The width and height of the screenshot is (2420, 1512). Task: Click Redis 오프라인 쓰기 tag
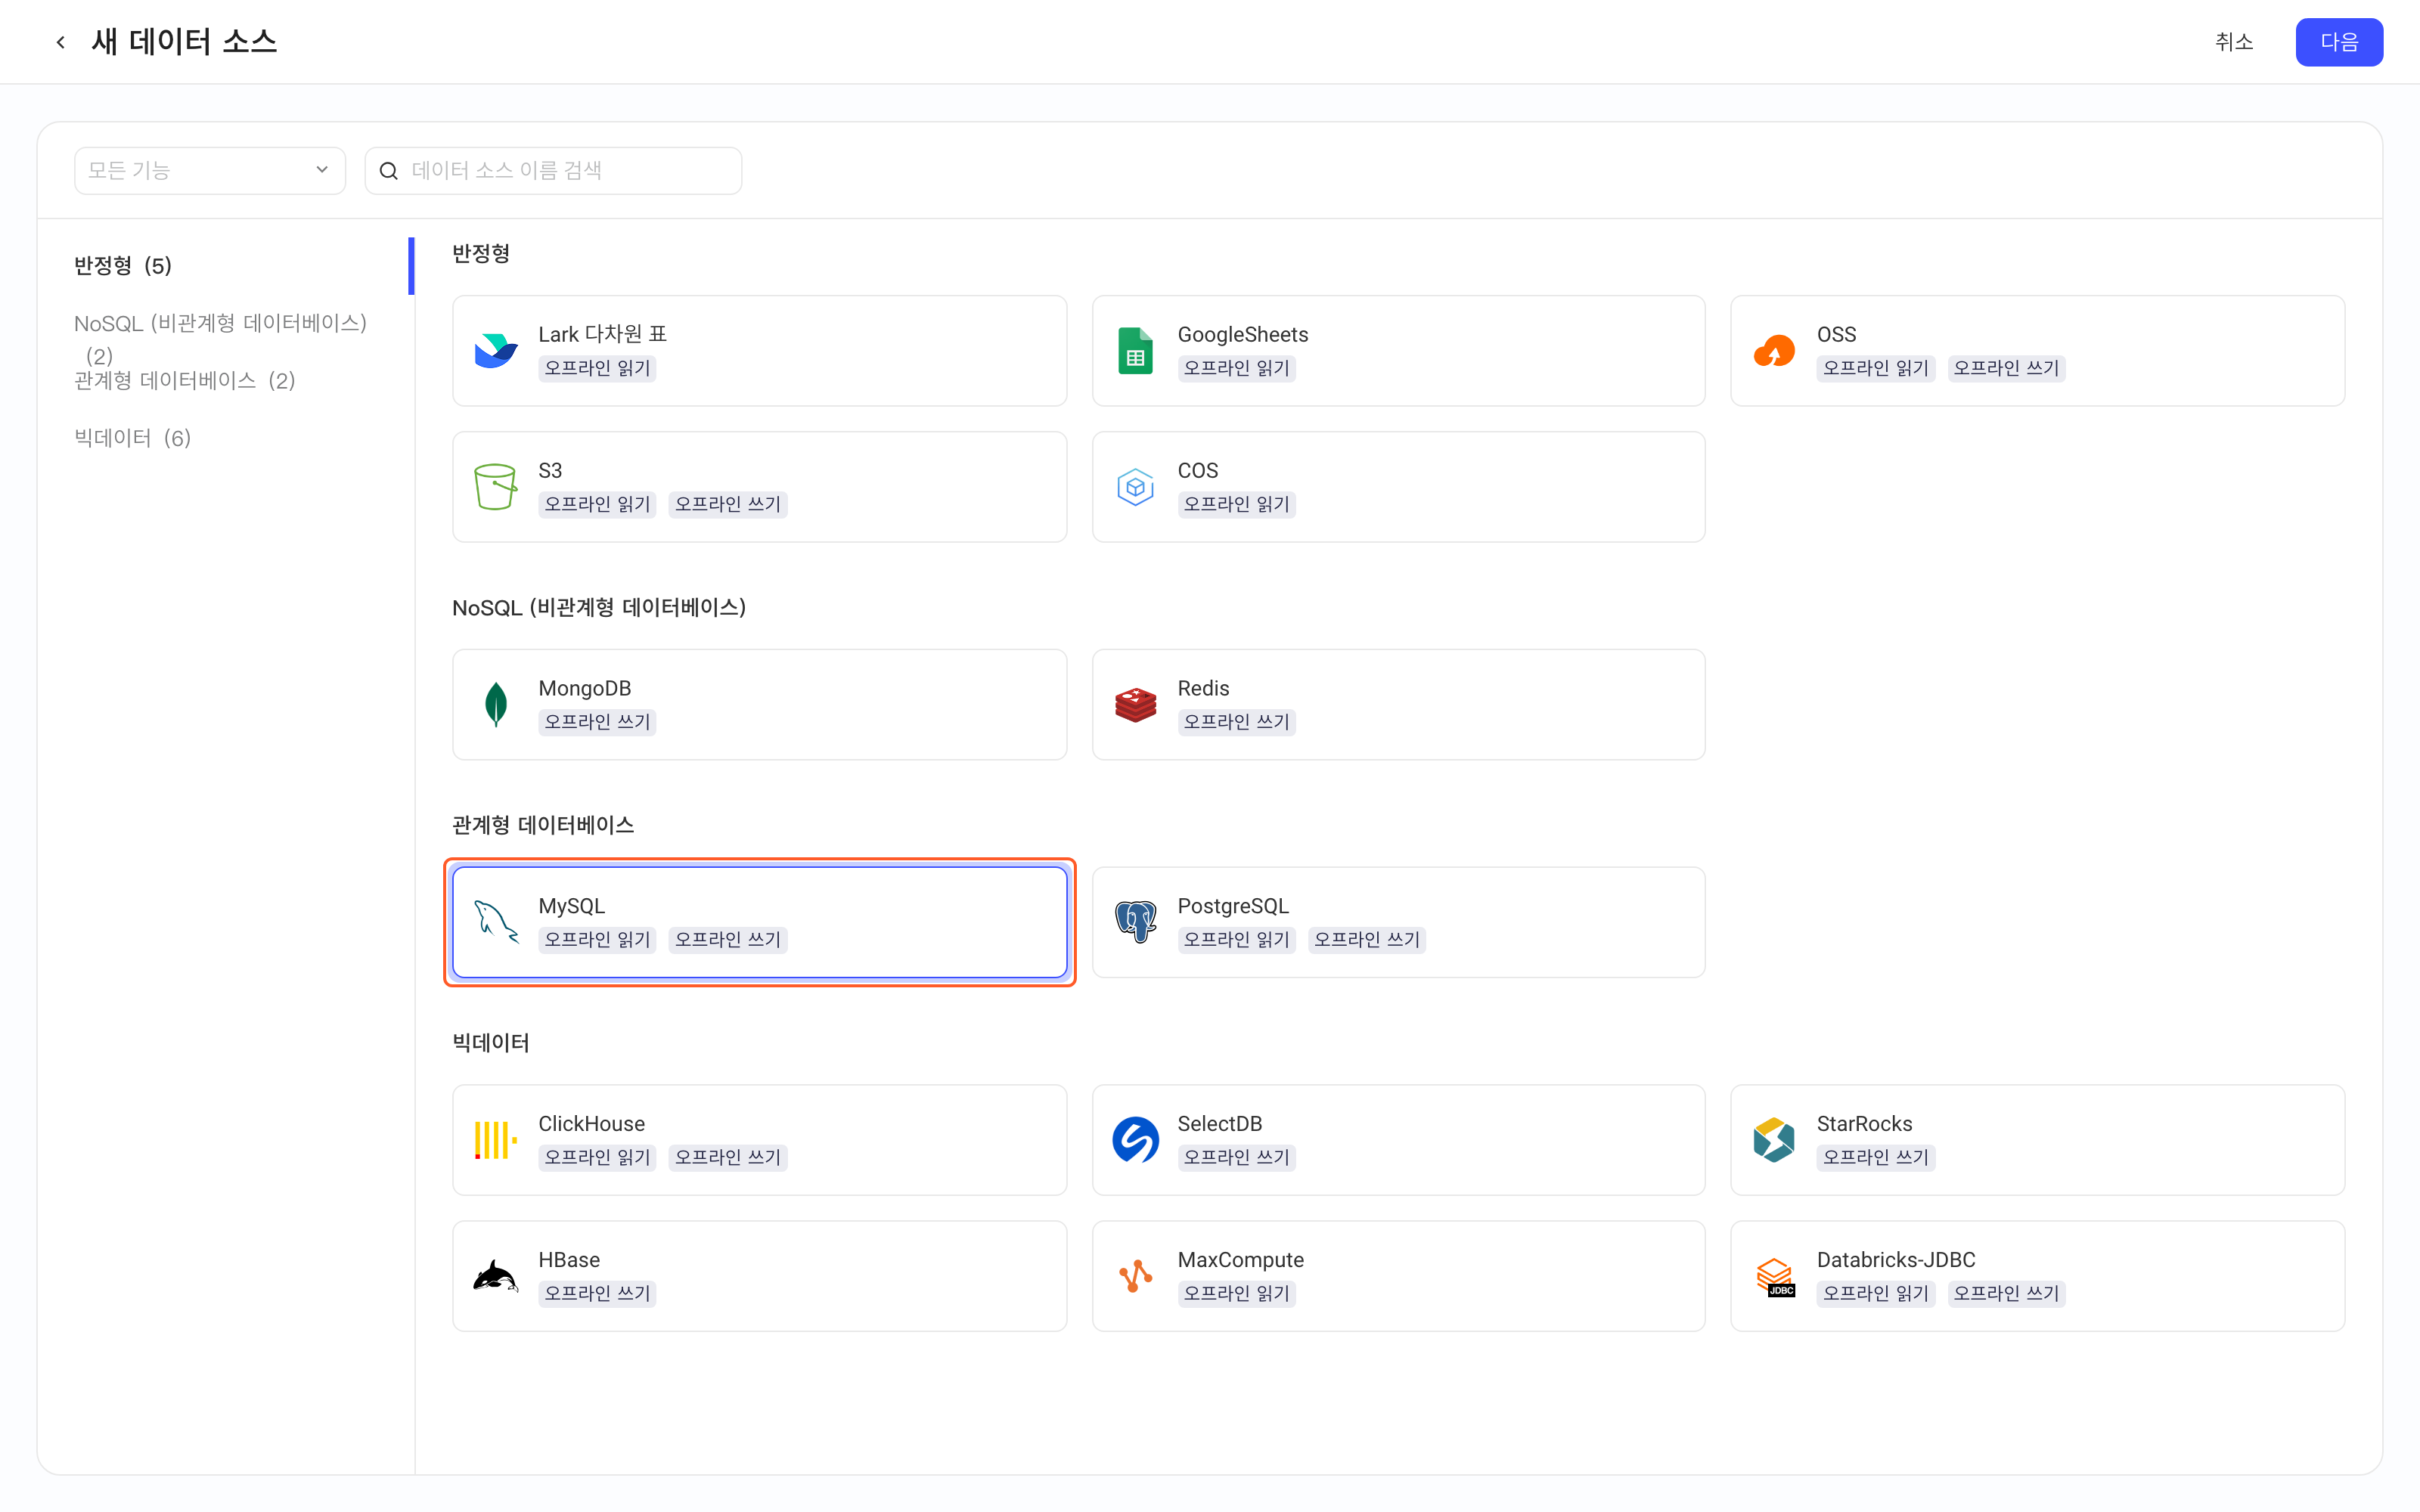click(1236, 722)
